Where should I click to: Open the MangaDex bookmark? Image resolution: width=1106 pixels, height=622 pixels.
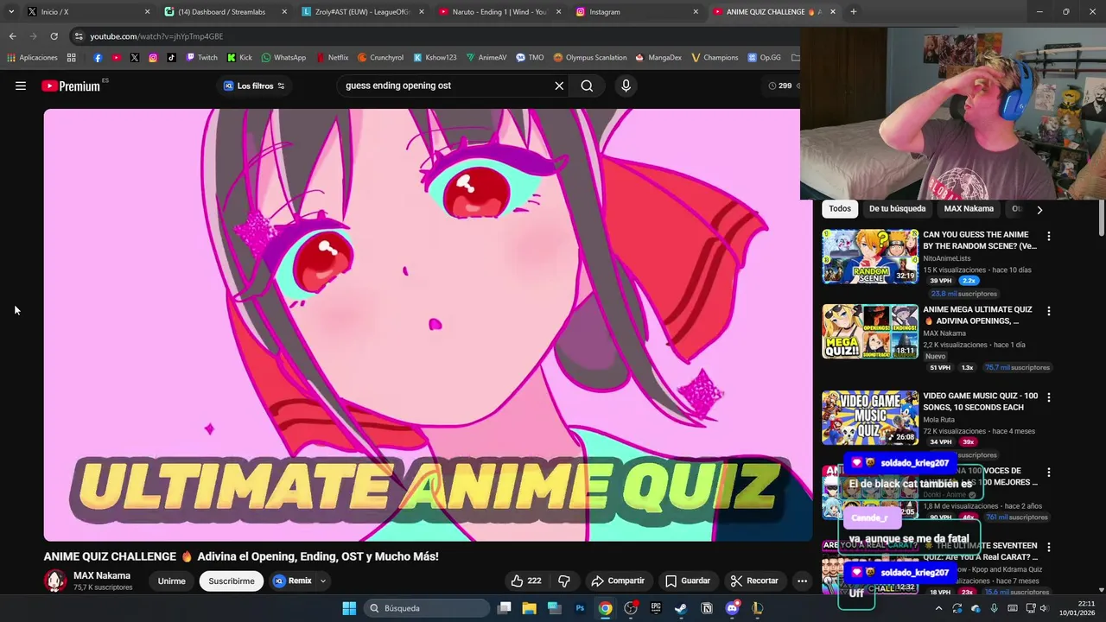(658, 58)
